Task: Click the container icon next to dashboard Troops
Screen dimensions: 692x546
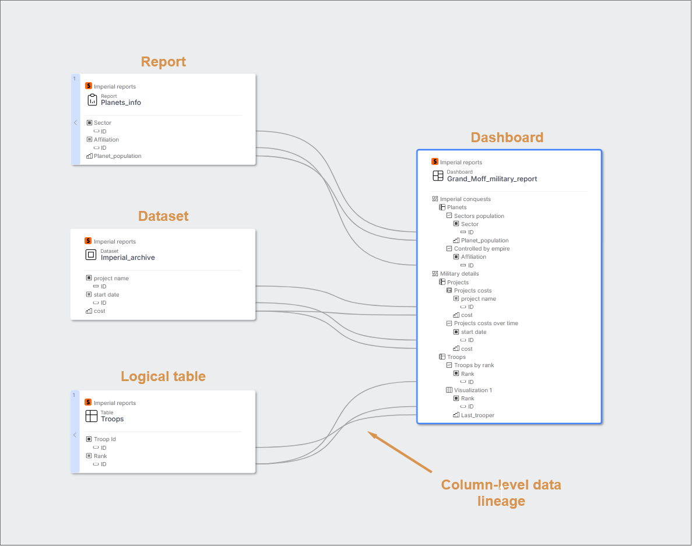Action: click(x=442, y=357)
